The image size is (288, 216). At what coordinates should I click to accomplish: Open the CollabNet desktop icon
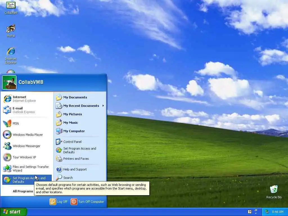11,8
